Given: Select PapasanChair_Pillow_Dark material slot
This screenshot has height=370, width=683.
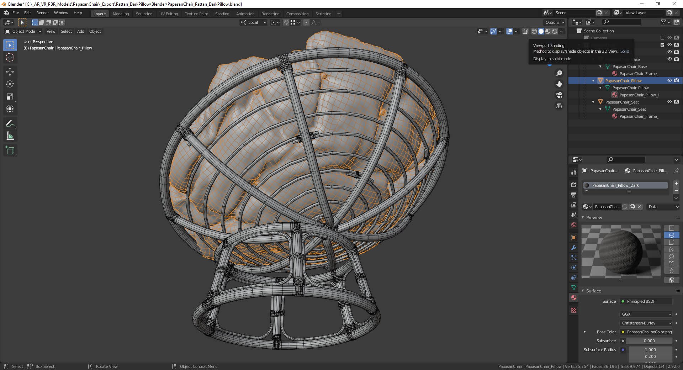Looking at the screenshot, I should point(625,185).
